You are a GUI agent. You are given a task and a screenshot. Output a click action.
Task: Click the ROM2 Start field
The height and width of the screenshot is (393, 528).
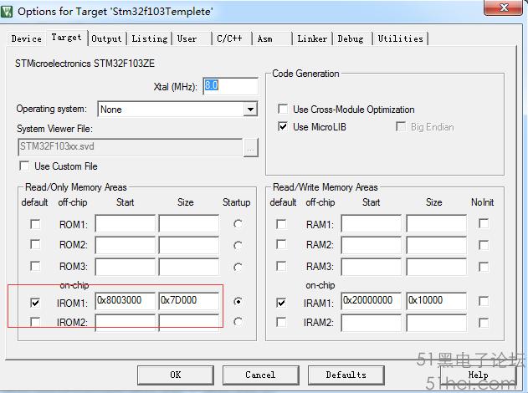(x=126, y=245)
